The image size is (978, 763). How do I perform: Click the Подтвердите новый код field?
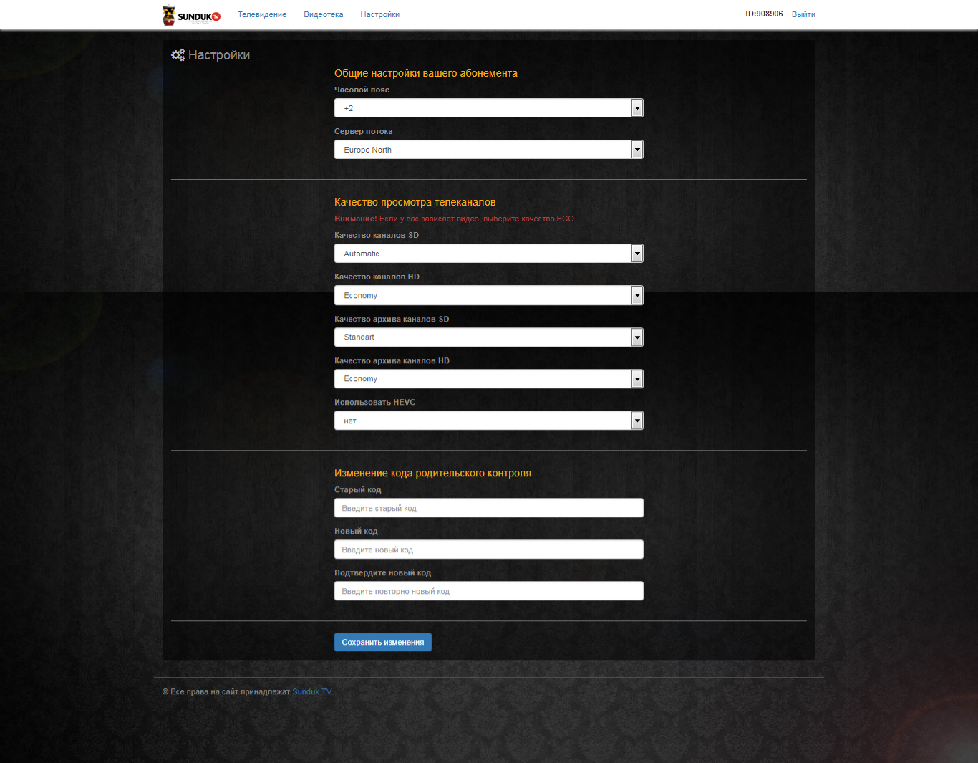point(488,591)
